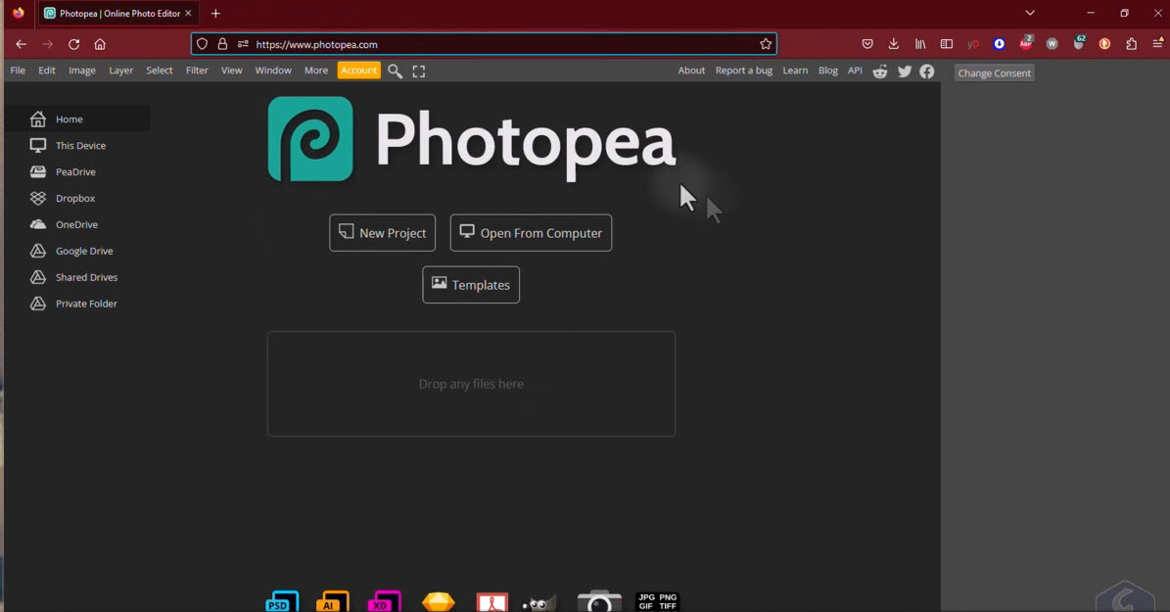The height and width of the screenshot is (612, 1170).
Task: Click the Sketch file format icon
Action: pos(439,600)
